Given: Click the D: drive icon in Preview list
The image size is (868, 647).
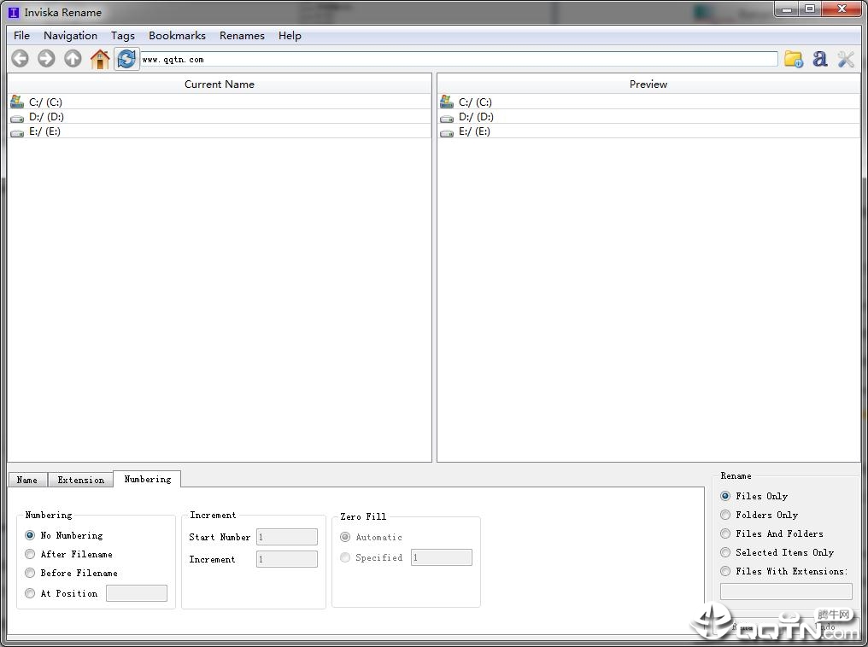Looking at the screenshot, I should pos(447,117).
